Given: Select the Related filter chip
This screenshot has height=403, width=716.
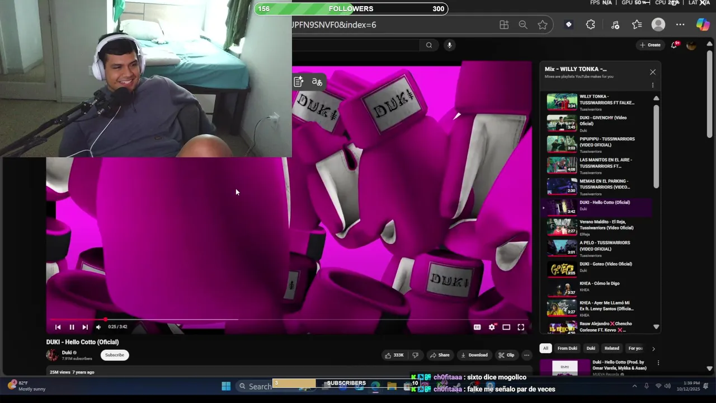Looking at the screenshot, I should point(612,348).
